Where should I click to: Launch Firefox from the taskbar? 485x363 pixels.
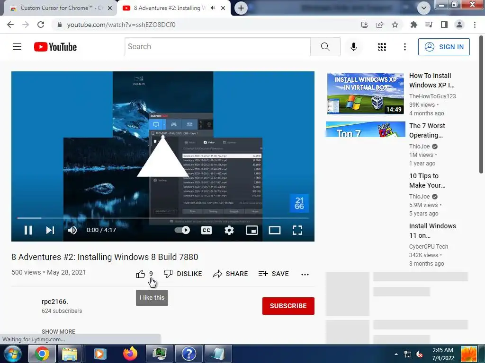[x=130, y=354]
